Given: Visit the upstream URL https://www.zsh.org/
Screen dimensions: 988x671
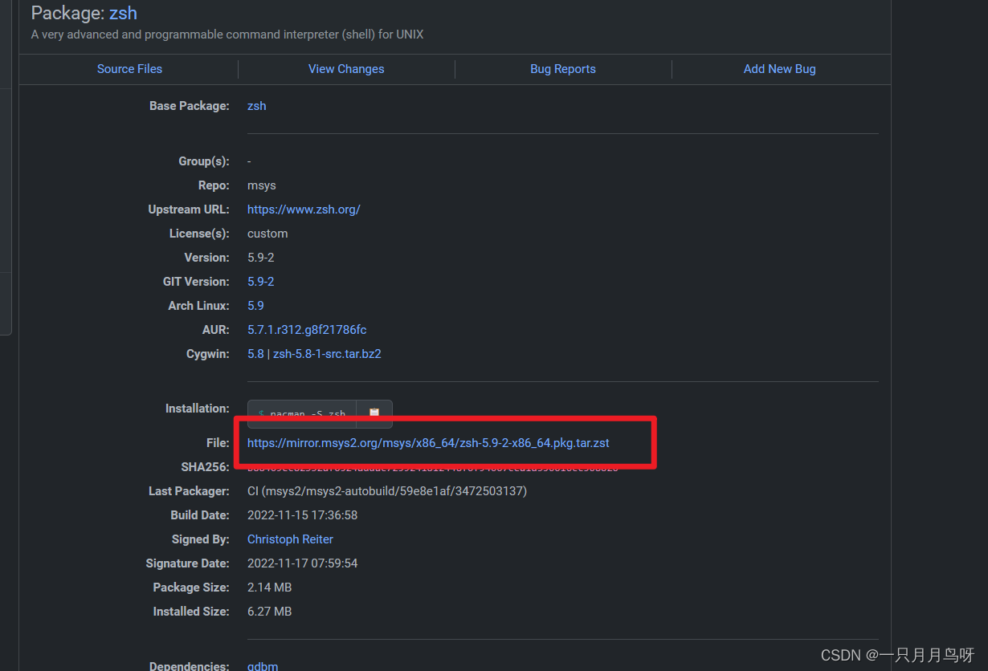Looking at the screenshot, I should pos(304,209).
